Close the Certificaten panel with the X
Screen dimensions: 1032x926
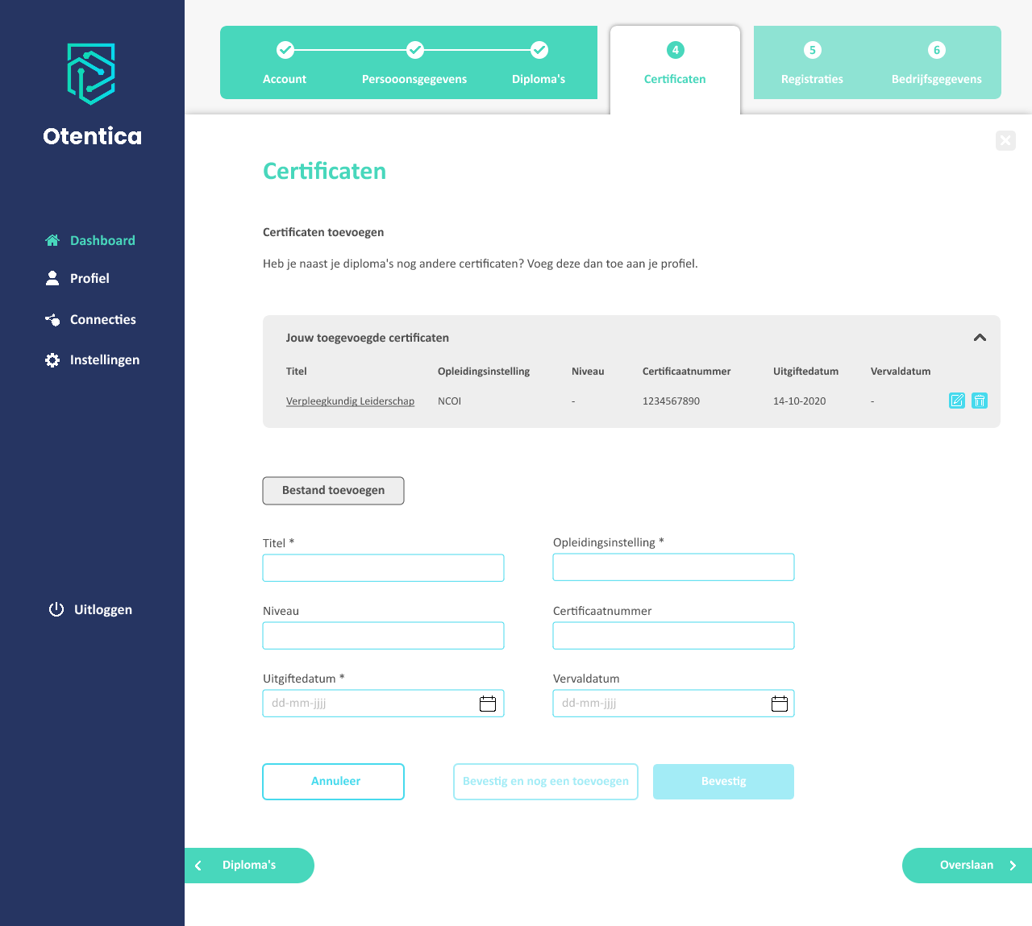tap(1005, 140)
